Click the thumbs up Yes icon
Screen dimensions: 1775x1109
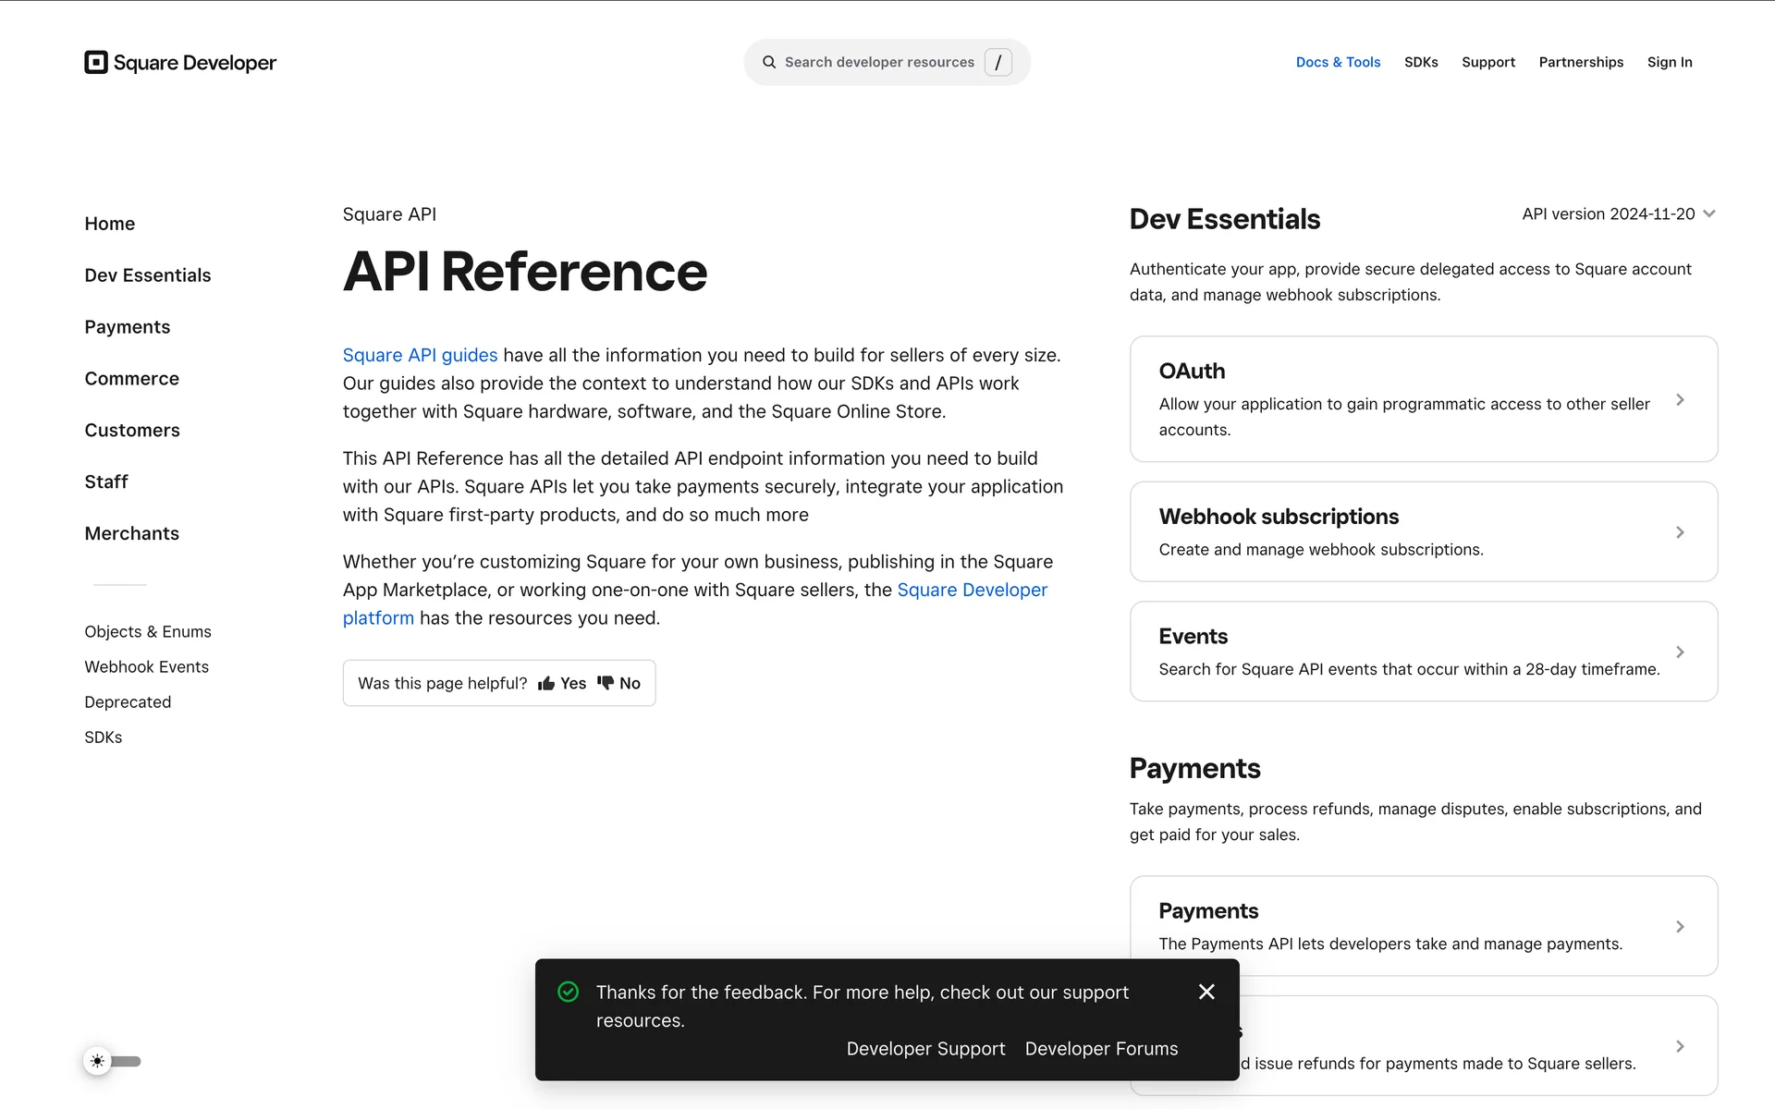tap(546, 683)
